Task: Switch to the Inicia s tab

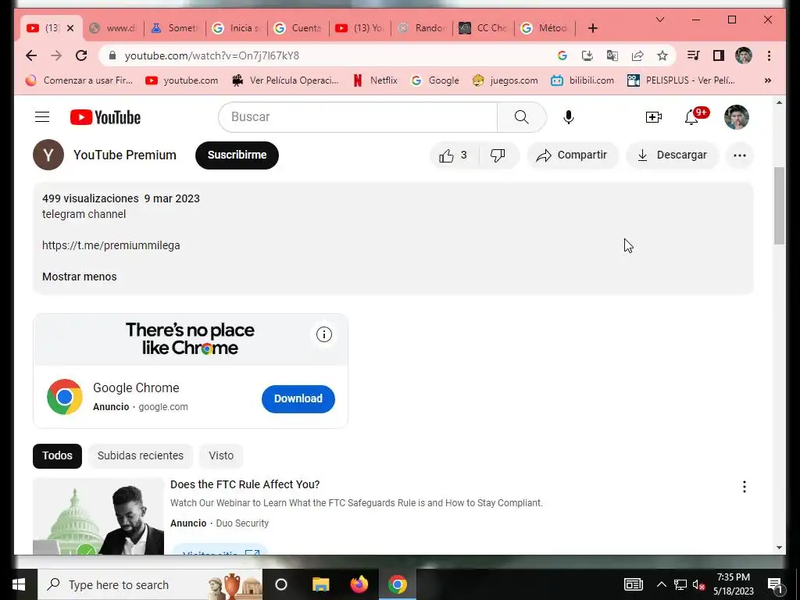Action: point(237,28)
